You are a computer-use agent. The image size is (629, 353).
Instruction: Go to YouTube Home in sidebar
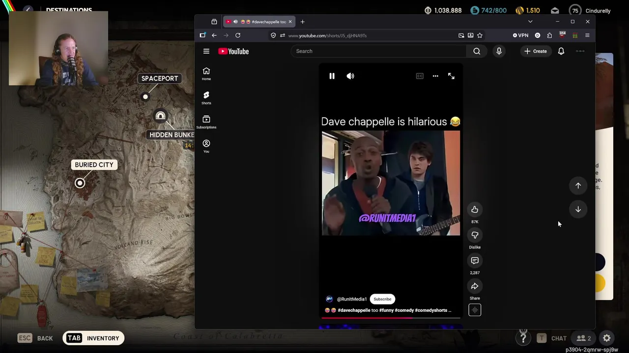tap(206, 74)
